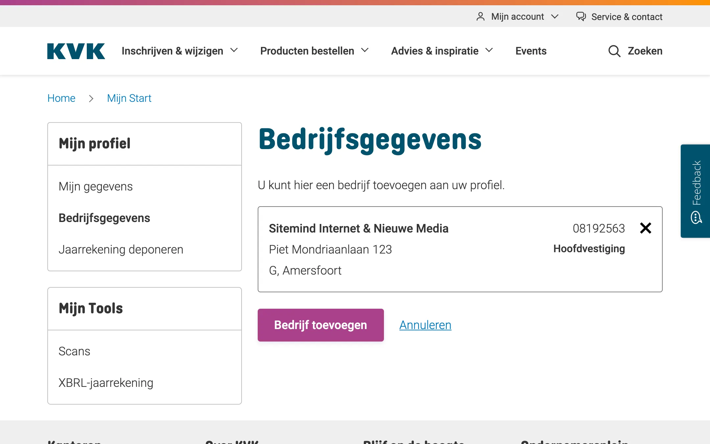Click the Zoeken search label

click(645, 51)
